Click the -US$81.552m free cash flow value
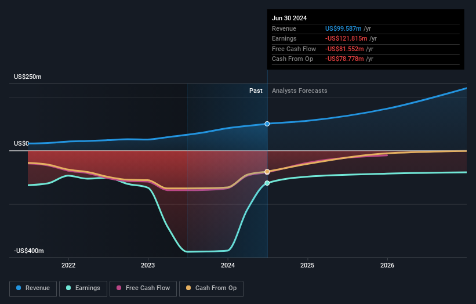 [344, 49]
